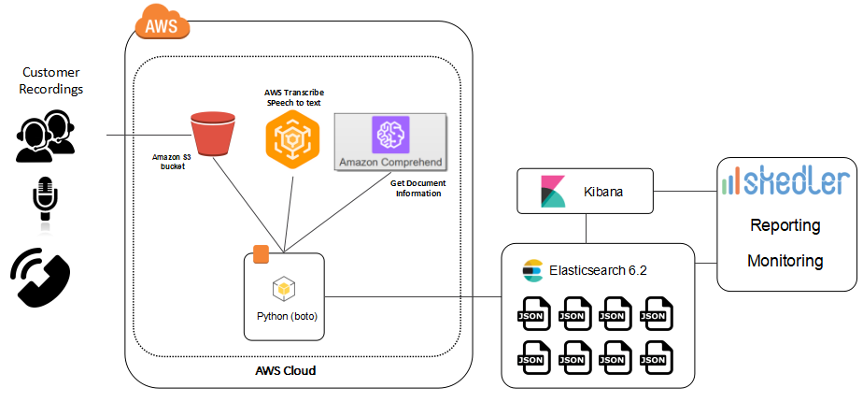This screenshot has height=402, width=863.
Task: Click the purple Amazon Comprehend brain icon
Action: pyautogui.click(x=390, y=135)
